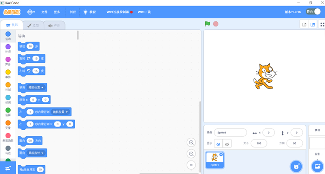
Task: Open the add-extension button at bottom left
Action: pyautogui.click(x=8, y=168)
